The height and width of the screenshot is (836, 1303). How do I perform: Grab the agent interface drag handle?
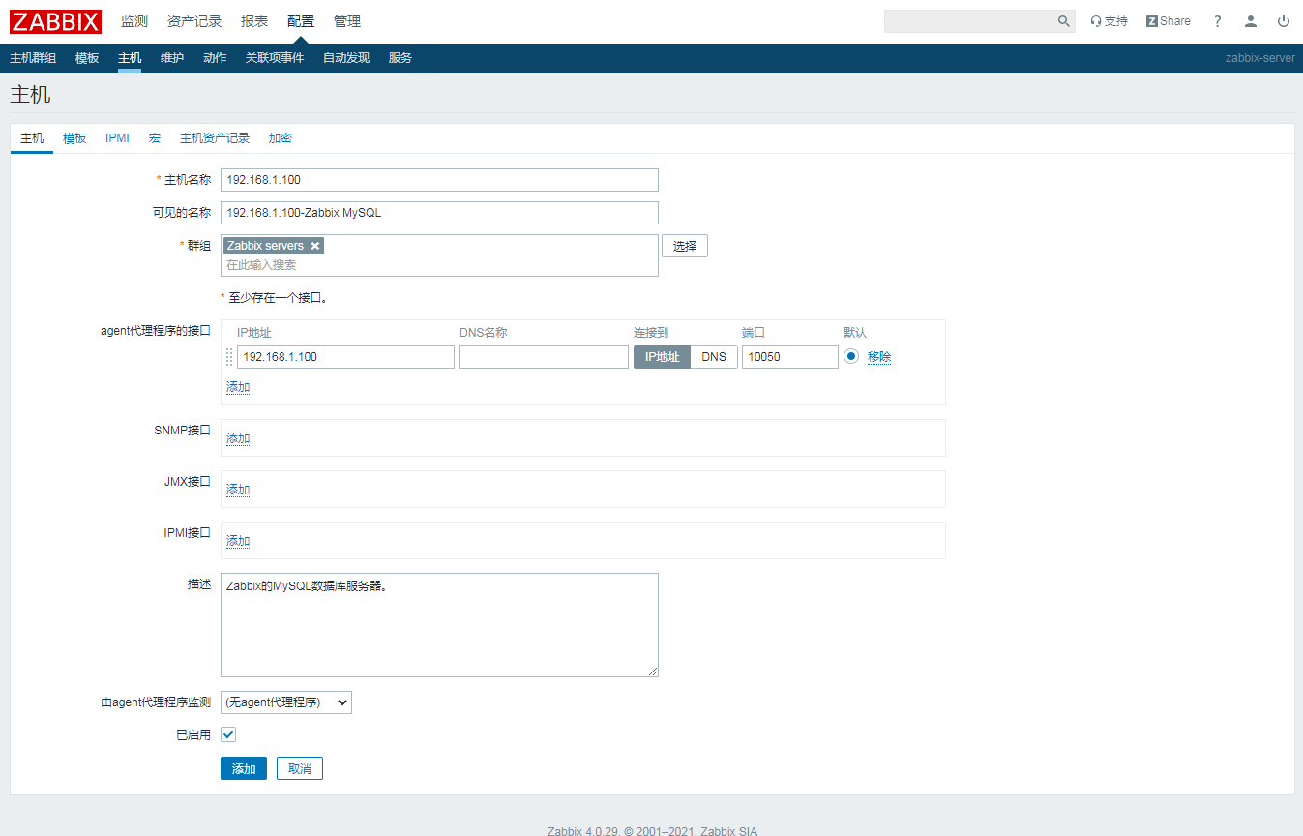[x=229, y=357]
